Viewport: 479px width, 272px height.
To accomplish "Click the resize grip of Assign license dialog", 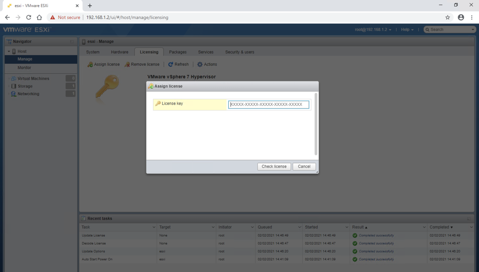I will (x=317, y=172).
